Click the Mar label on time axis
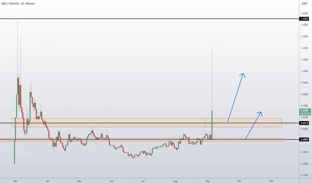 [15, 181]
